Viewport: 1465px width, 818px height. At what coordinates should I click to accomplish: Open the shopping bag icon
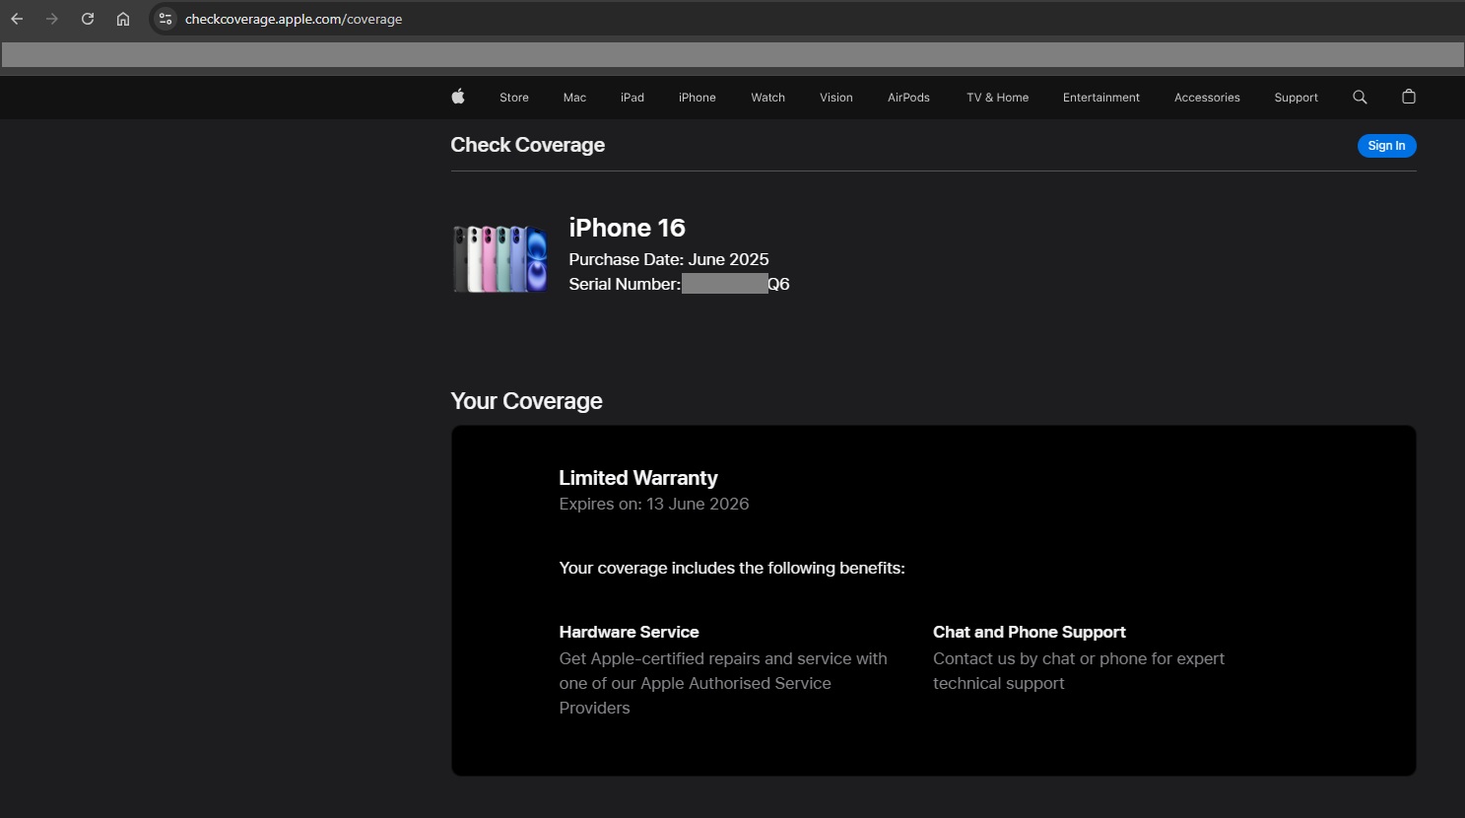click(1409, 97)
